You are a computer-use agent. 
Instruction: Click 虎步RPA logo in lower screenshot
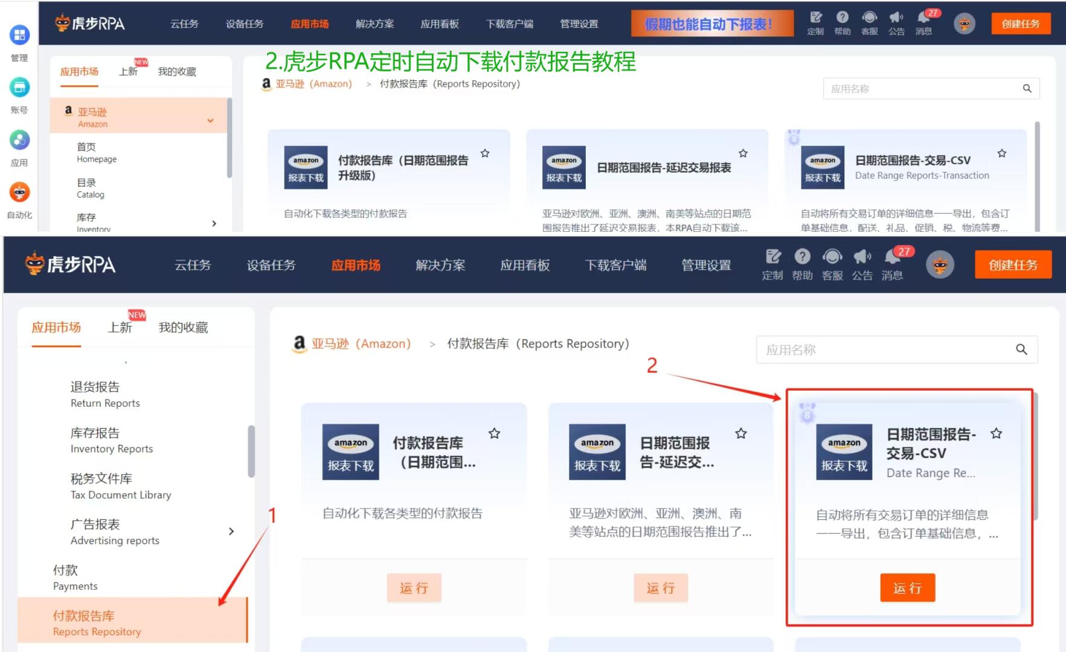coord(70,264)
